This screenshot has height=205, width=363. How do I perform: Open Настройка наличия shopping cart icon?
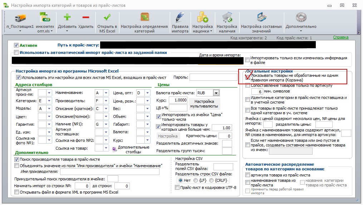click(x=227, y=17)
